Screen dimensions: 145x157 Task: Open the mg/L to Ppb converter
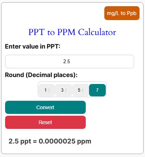pos(122,13)
